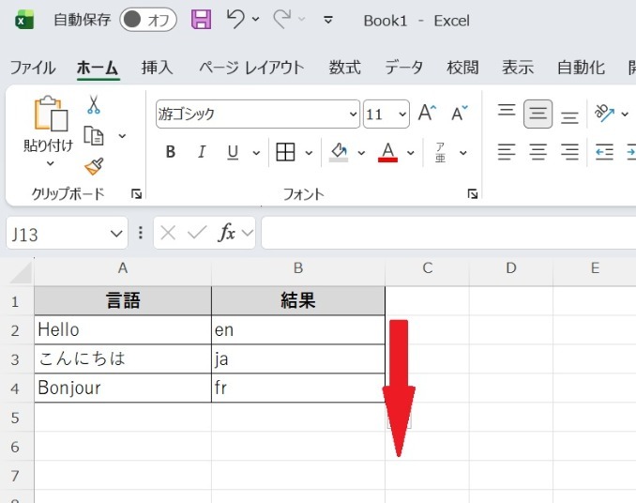Toggle Bold formatting
636x503 pixels.
point(171,152)
